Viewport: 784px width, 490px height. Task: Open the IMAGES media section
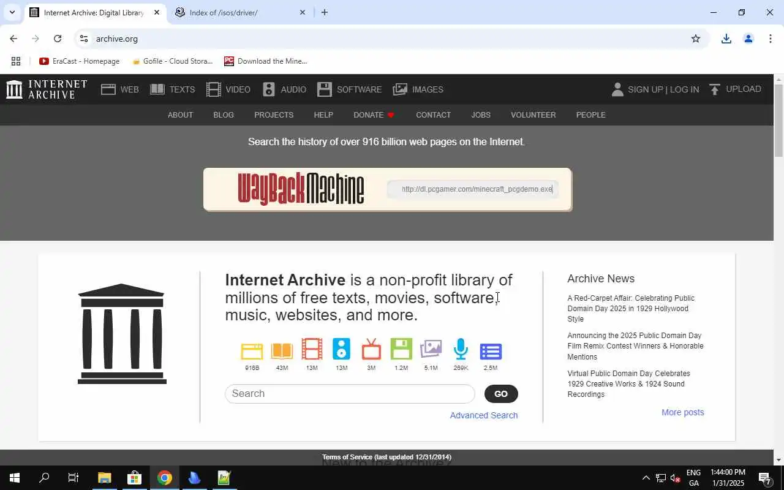point(418,89)
